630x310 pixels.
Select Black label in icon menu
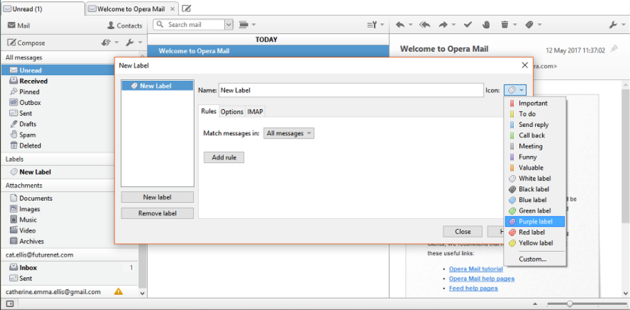[x=535, y=189]
